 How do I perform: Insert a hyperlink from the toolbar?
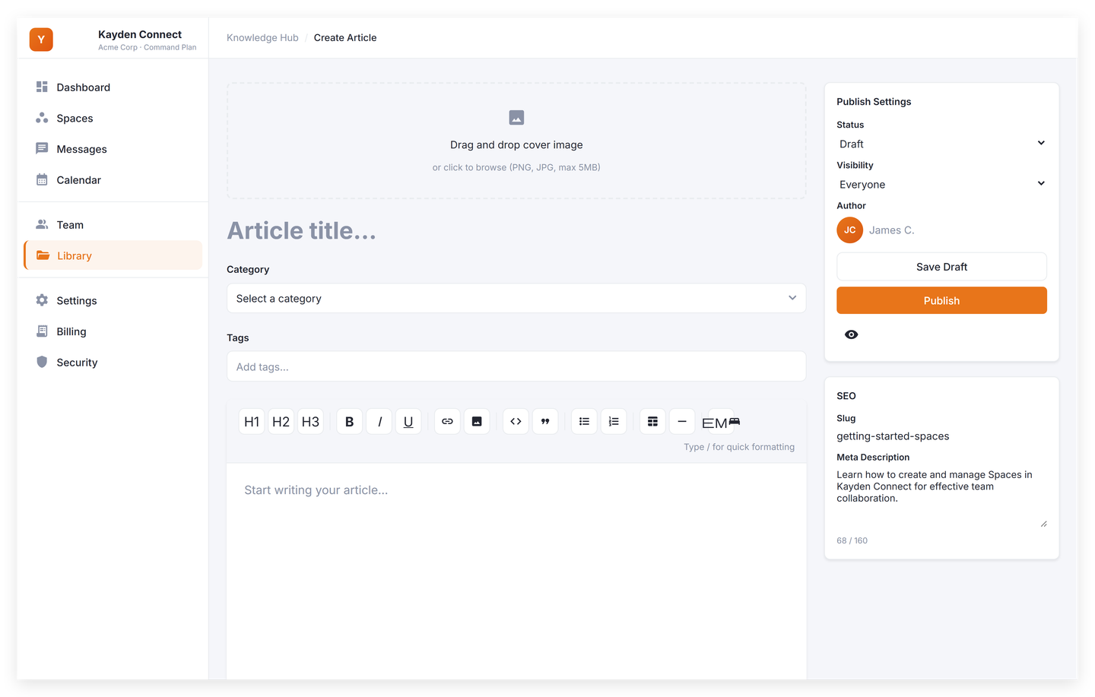(x=447, y=422)
